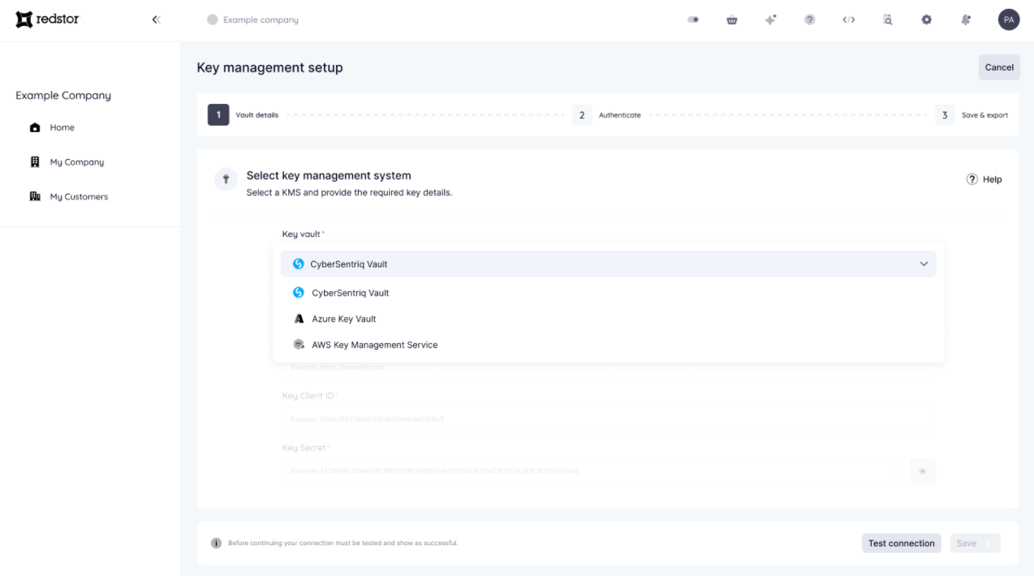Screen dimensions: 1034x576
Task: Click the Redstor logo
Action: [x=47, y=19]
